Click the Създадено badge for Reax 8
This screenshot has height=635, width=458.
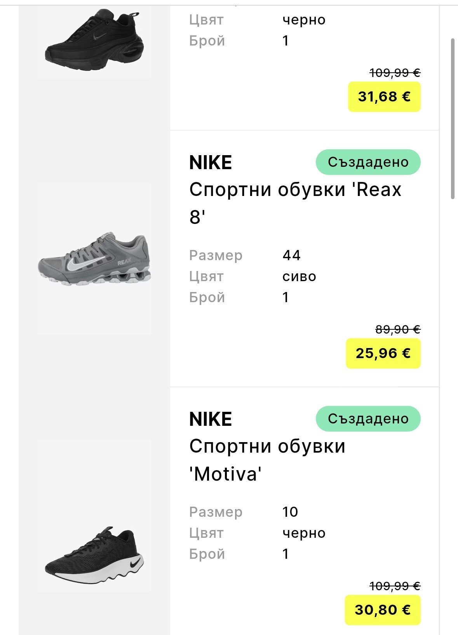click(368, 162)
